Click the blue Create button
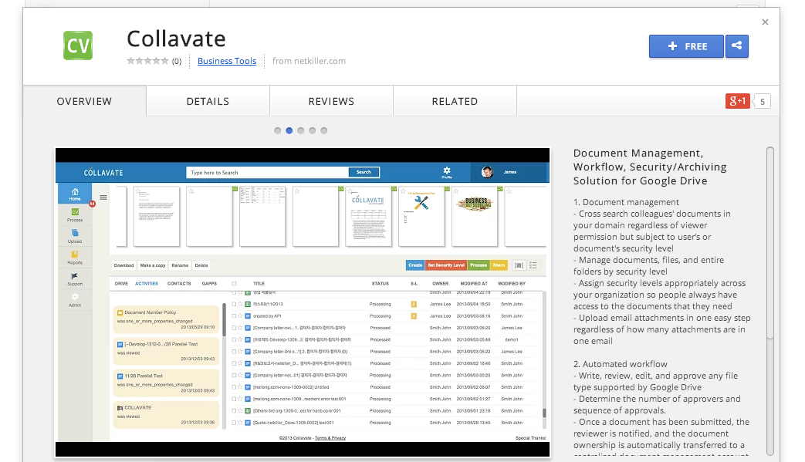The width and height of the screenshot is (805, 462). [415, 265]
